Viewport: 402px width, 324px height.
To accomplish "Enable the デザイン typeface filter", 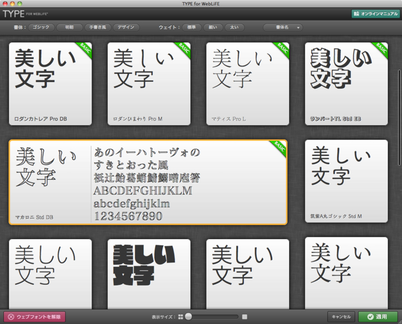I will tap(126, 27).
